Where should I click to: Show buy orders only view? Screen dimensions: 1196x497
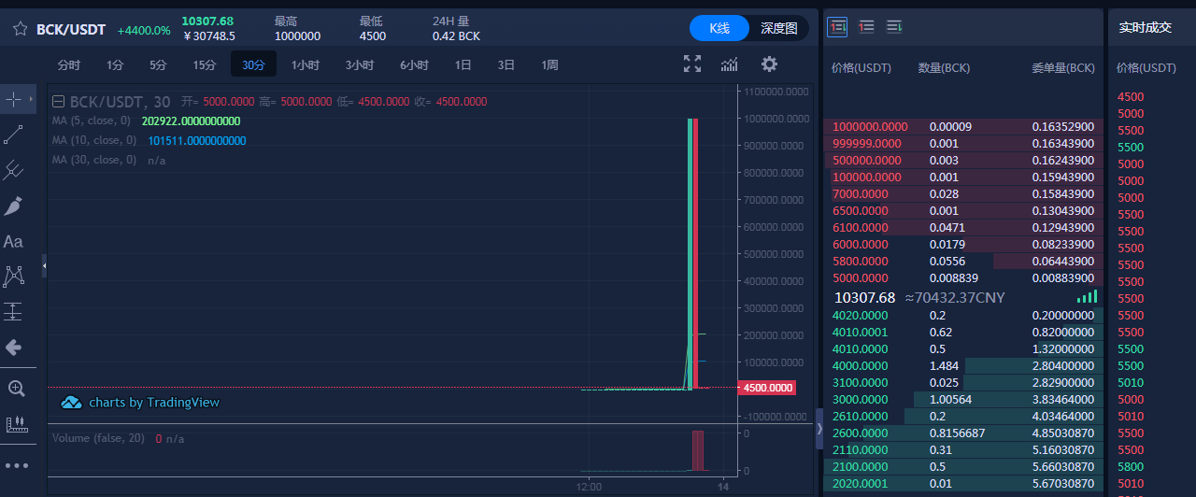pyautogui.click(x=894, y=26)
